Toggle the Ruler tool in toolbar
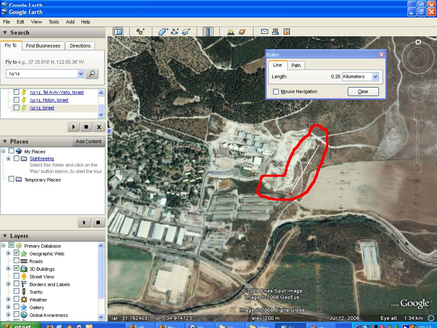 tap(208, 32)
